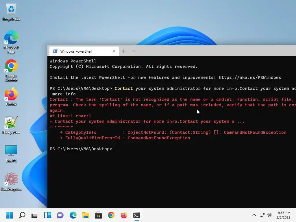Open a new terminal tab with plus button
The image size is (296, 222).
pos(124,51)
